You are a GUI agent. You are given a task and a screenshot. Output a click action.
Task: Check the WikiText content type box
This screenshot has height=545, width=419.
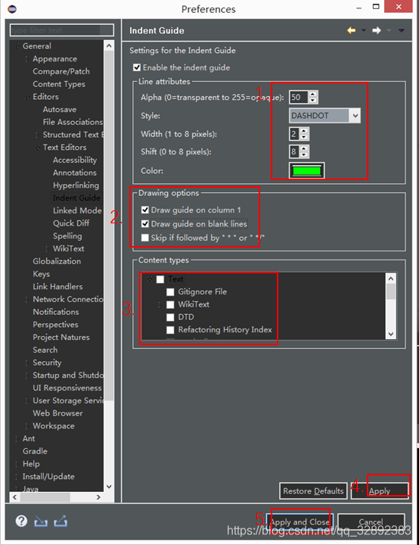(x=170, y=304)
